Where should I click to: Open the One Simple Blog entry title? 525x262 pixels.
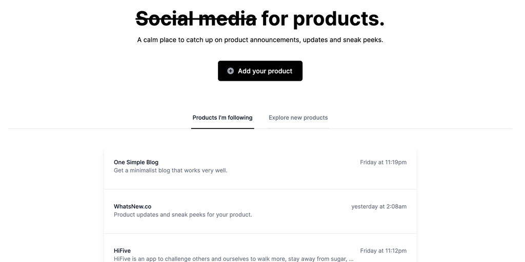[136, 162]
